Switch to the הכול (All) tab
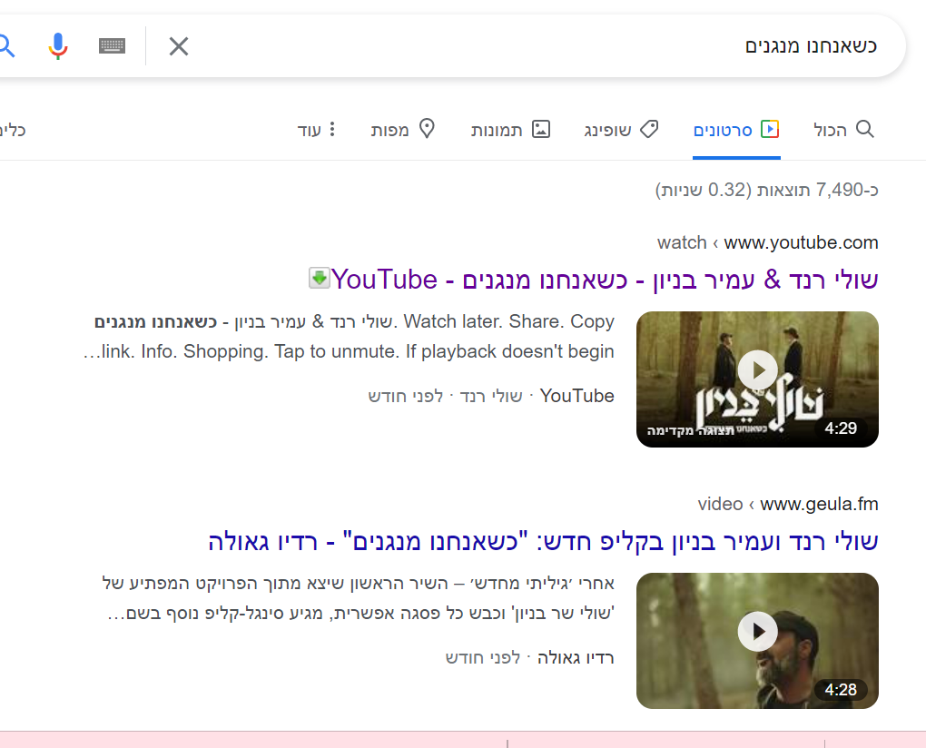 pyautogui.click(x=843, y=130)
